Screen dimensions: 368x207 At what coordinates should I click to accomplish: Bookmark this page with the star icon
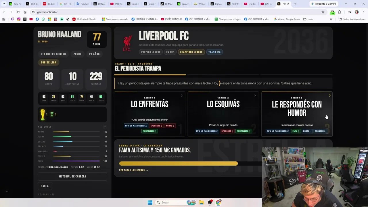coord(323,12)
